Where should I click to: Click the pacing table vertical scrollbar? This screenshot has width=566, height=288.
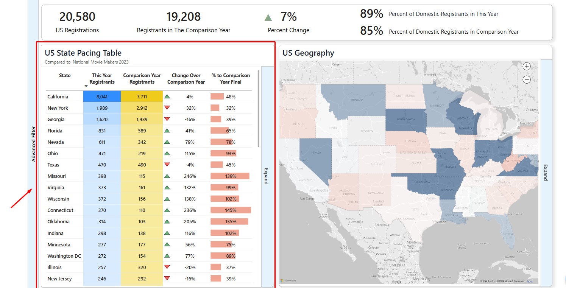(x=259, y=108)
